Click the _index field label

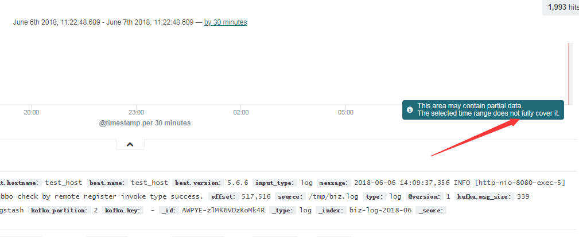coord(331,210)
